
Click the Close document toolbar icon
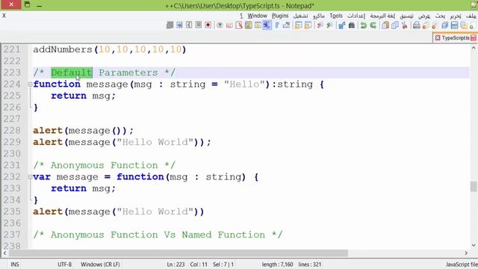(x=435, y=25)
